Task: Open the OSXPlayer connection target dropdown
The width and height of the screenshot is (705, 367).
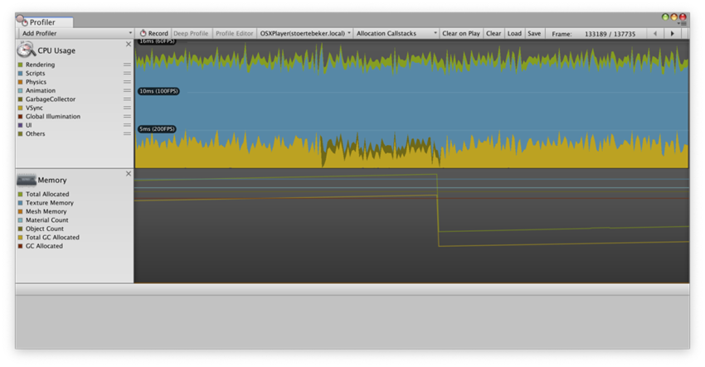Action: click(304, 34)
